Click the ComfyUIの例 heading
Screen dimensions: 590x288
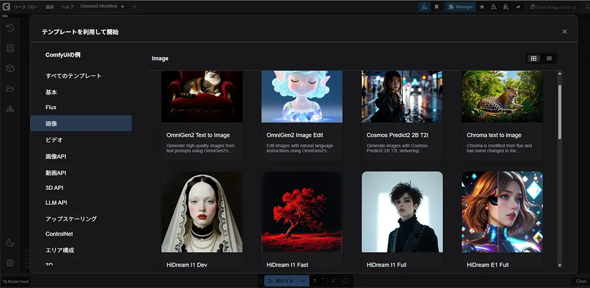tap(63, 55)
